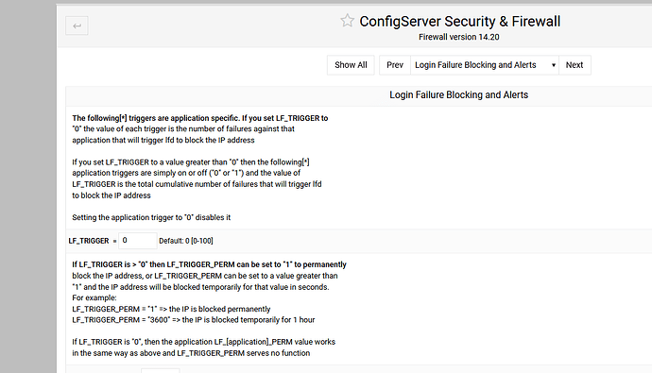
Task: Focus the LF_TRIGGER value input field
Action: coord(138,241)
